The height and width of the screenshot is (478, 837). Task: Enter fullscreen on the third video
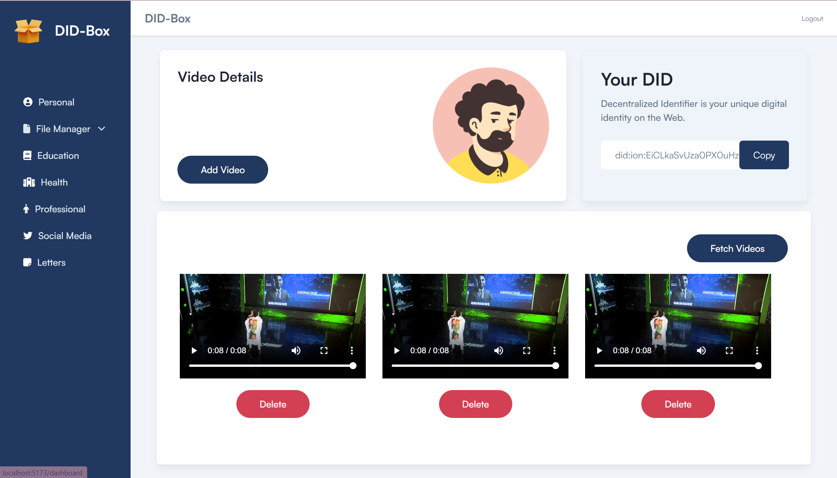click(729, 351)
